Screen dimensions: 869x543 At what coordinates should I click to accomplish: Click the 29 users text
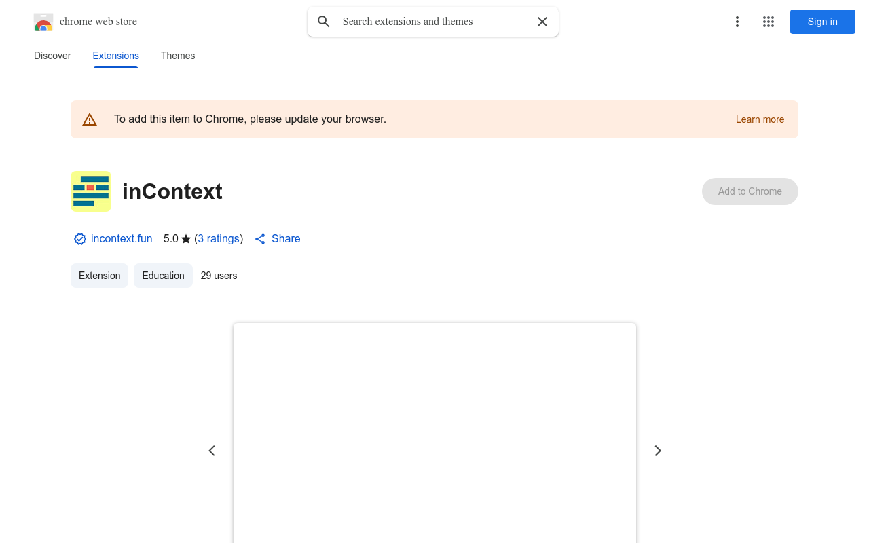click(x=219, y=276)
